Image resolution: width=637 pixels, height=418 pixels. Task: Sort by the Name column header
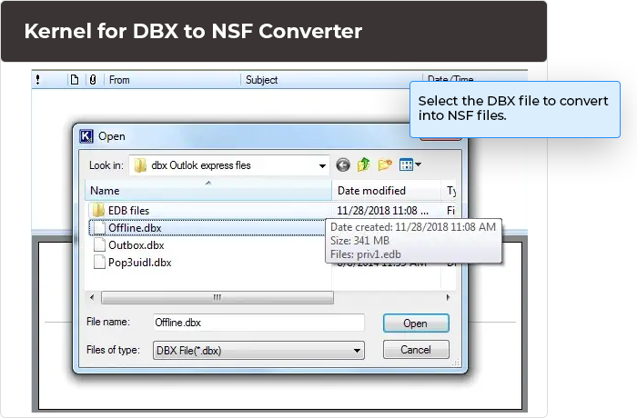click(208, 190)
